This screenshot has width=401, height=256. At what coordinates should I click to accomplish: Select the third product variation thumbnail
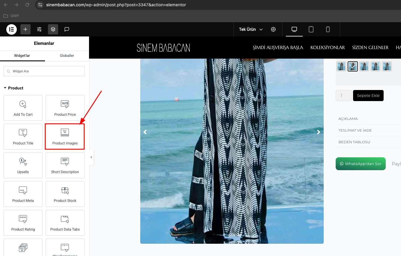point(364,66)
